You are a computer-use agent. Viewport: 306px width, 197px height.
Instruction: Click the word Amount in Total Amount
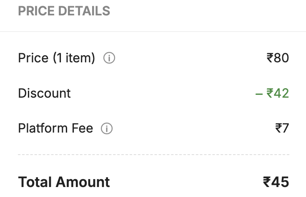pos(83,182)
